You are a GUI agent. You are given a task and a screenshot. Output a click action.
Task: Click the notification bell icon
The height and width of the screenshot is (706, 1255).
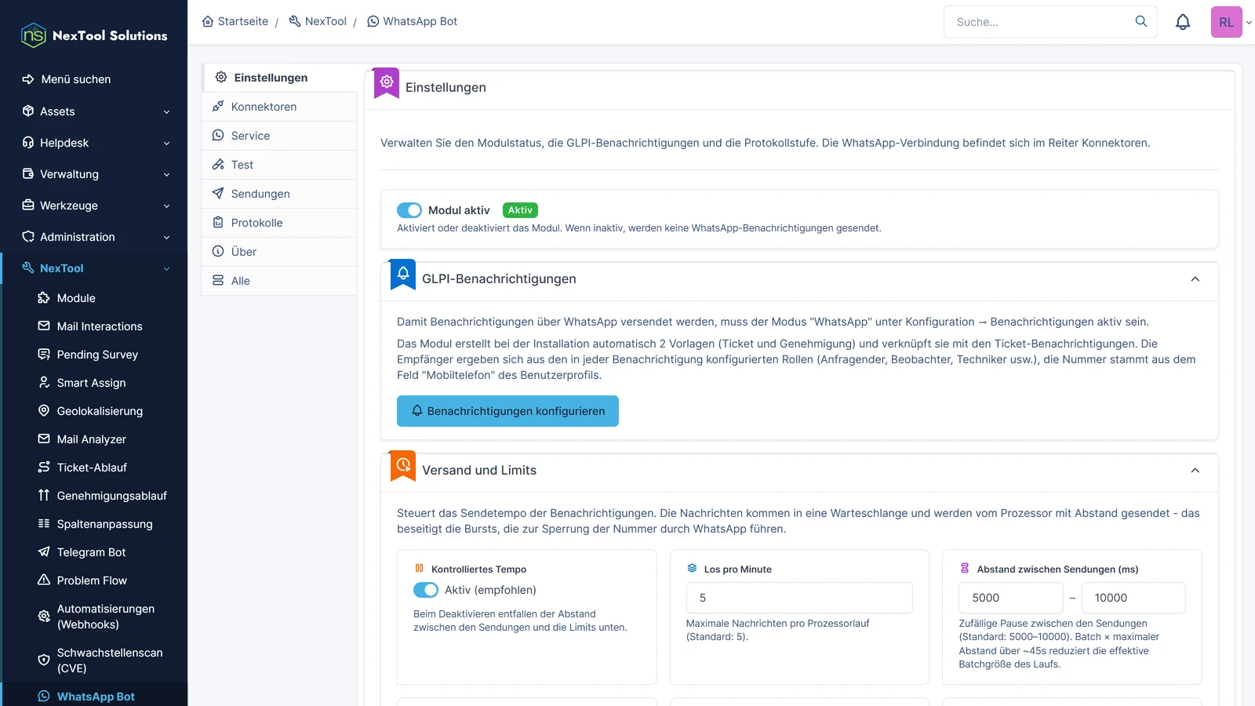(x=1183, y=22)
